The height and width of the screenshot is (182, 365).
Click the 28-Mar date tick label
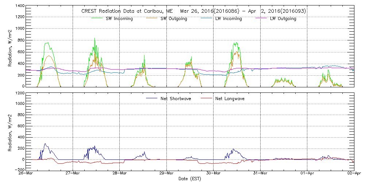120,174
